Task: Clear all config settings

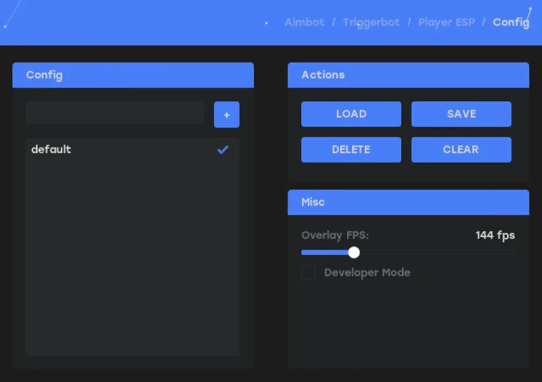Action: 461,150
